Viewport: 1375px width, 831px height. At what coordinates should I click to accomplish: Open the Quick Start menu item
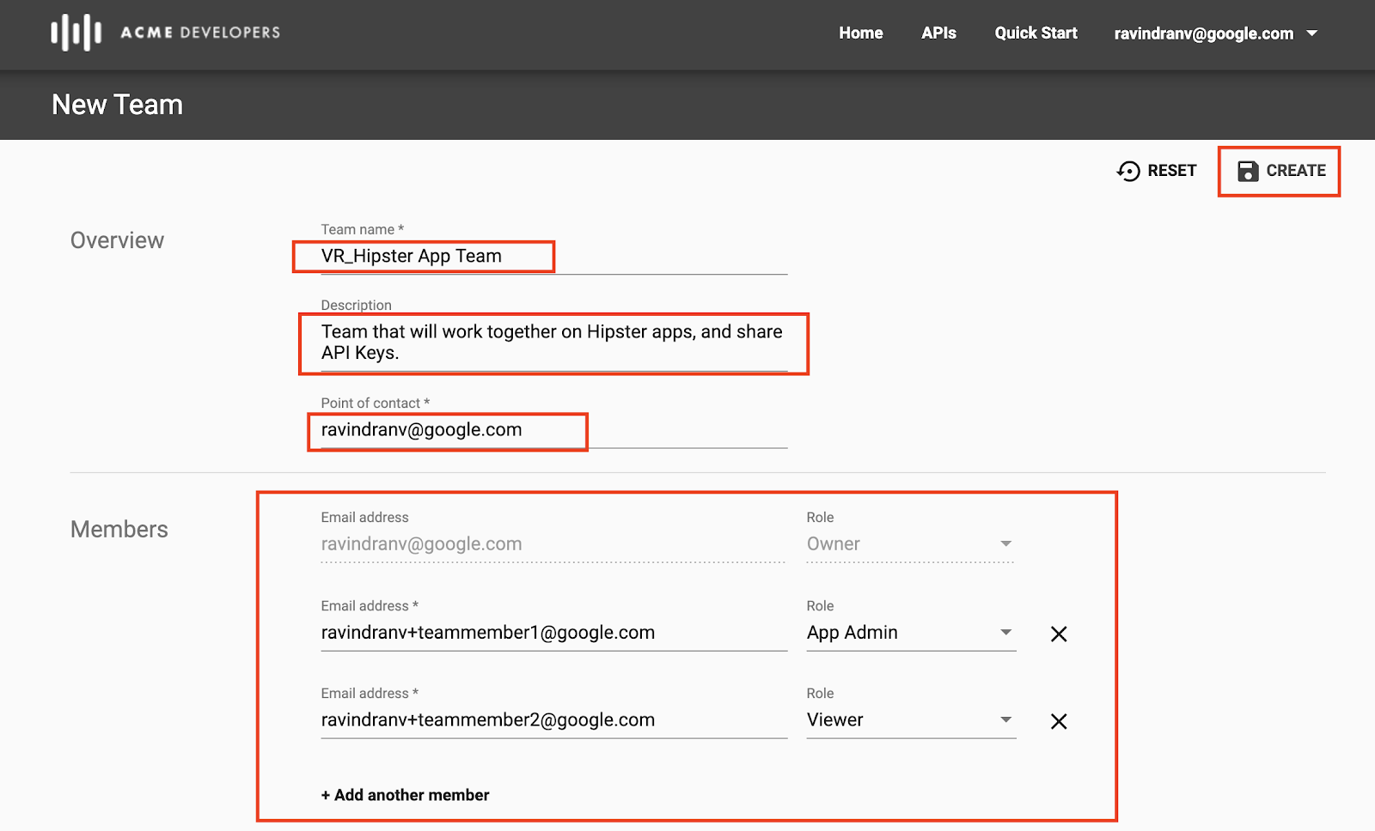pyautogui.click(x=1036, y=33)
